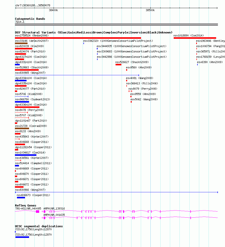Click esv21728 (Conrad2009) label
The image size is (225, 247).
[x=31, y=126]
